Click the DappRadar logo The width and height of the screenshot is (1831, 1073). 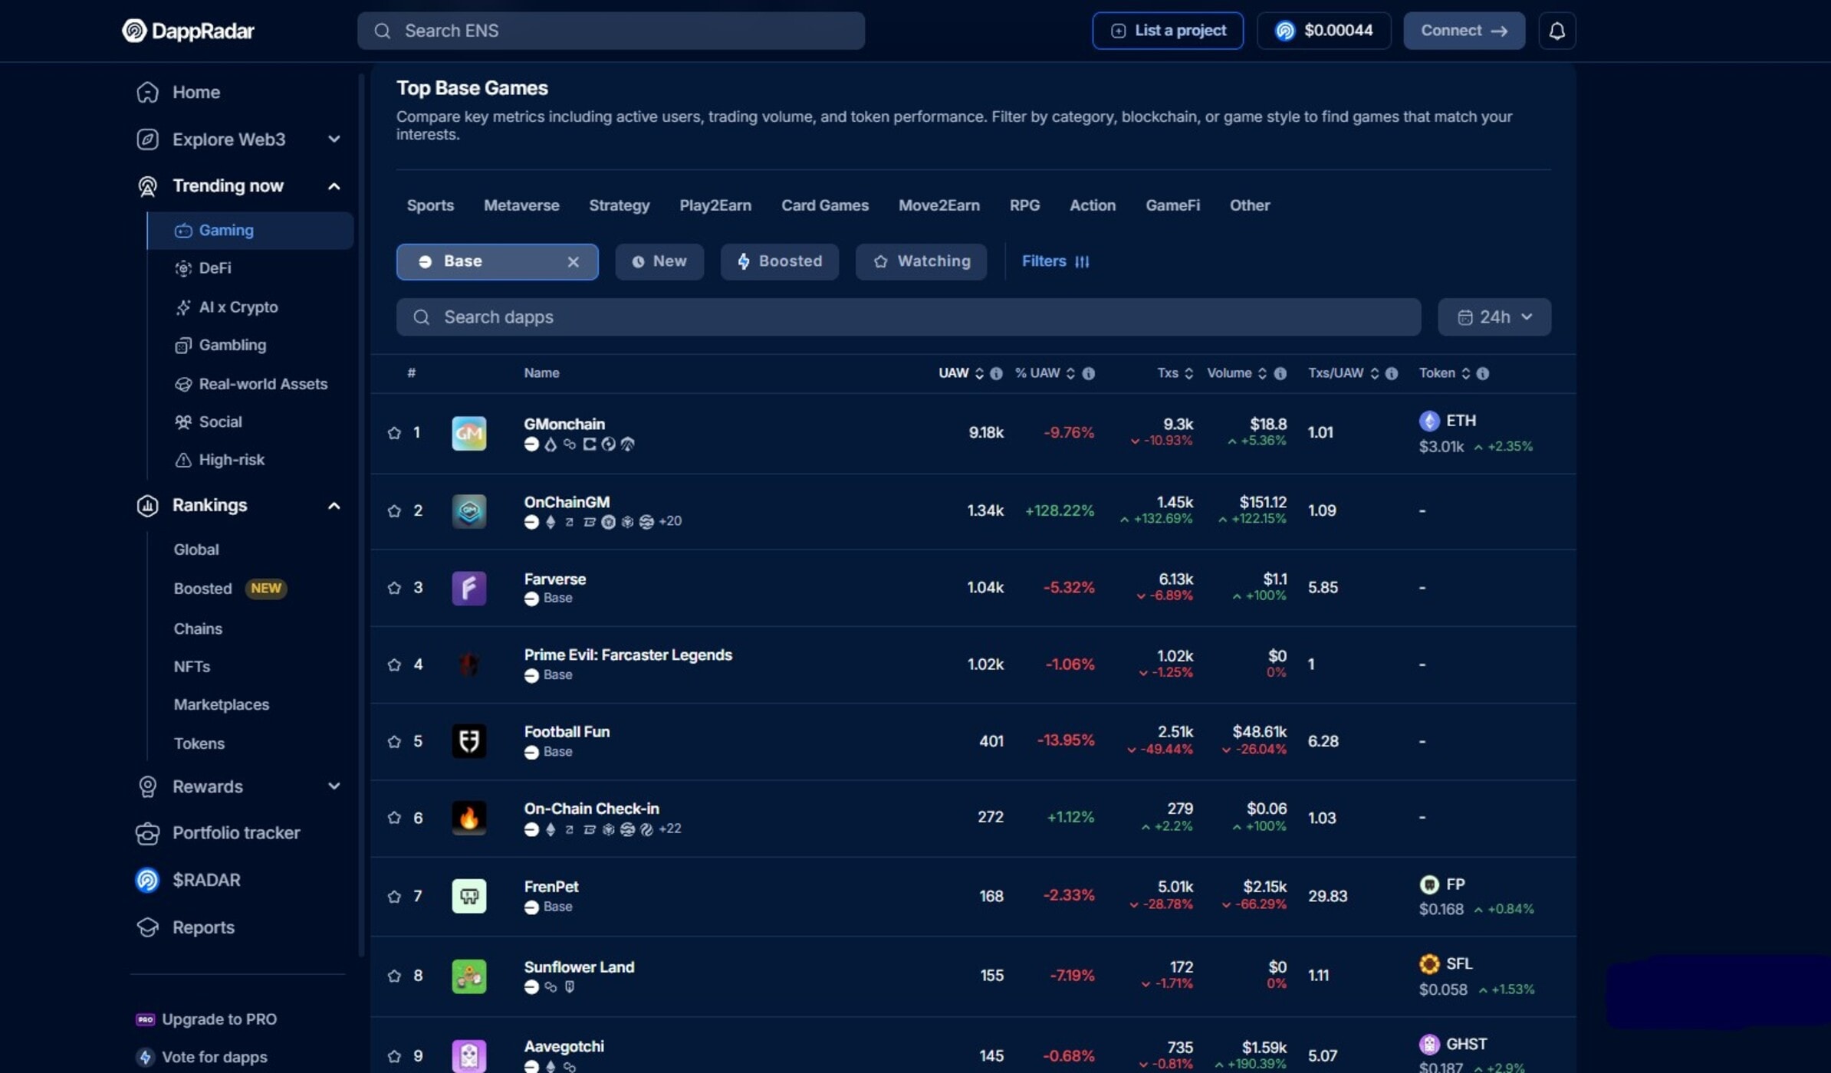[188, 31]
